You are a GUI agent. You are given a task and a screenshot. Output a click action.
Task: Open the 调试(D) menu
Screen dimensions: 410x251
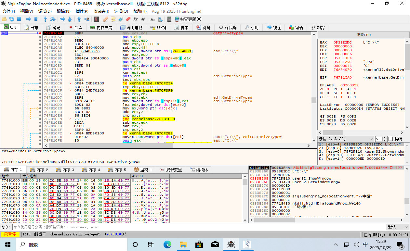(x=45, y=11)
